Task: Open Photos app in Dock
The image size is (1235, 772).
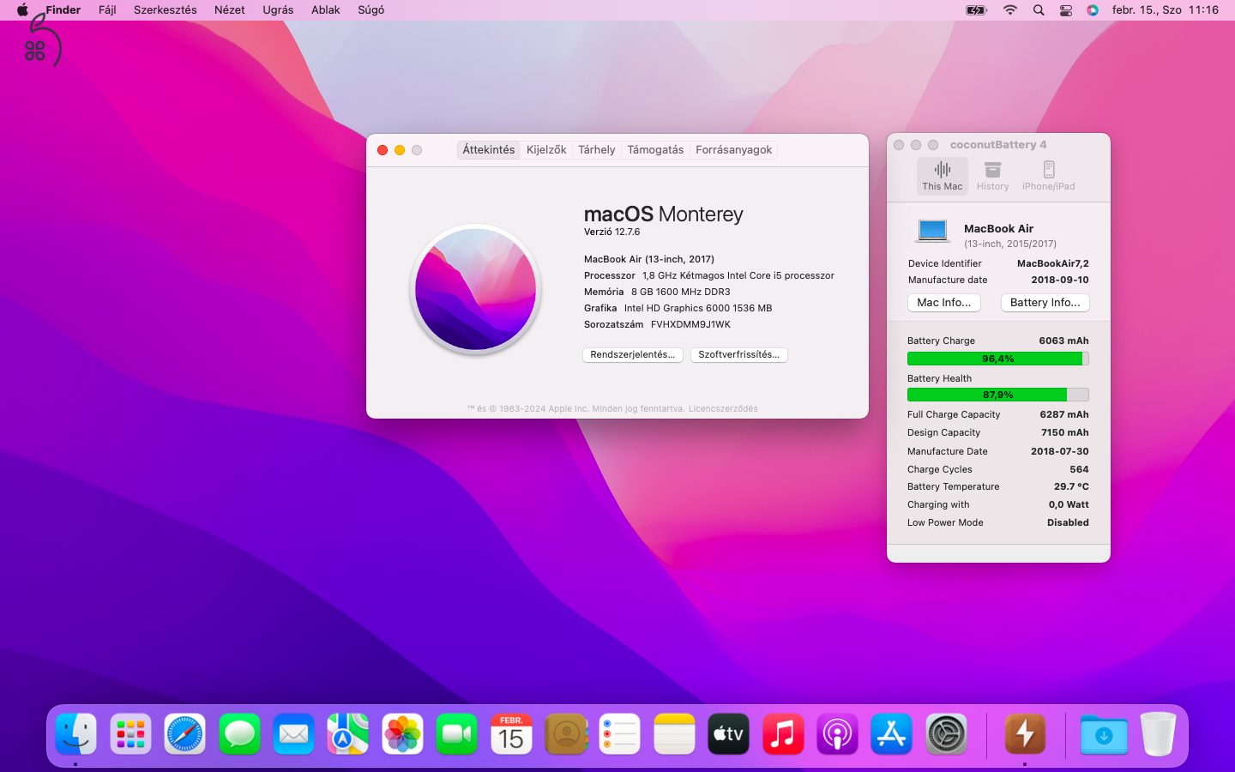Action: (402, 734)
